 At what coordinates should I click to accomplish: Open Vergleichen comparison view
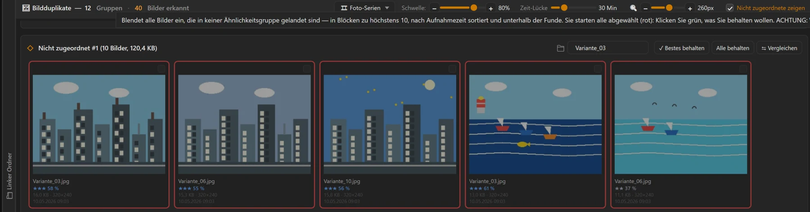(x=779, y=48)
